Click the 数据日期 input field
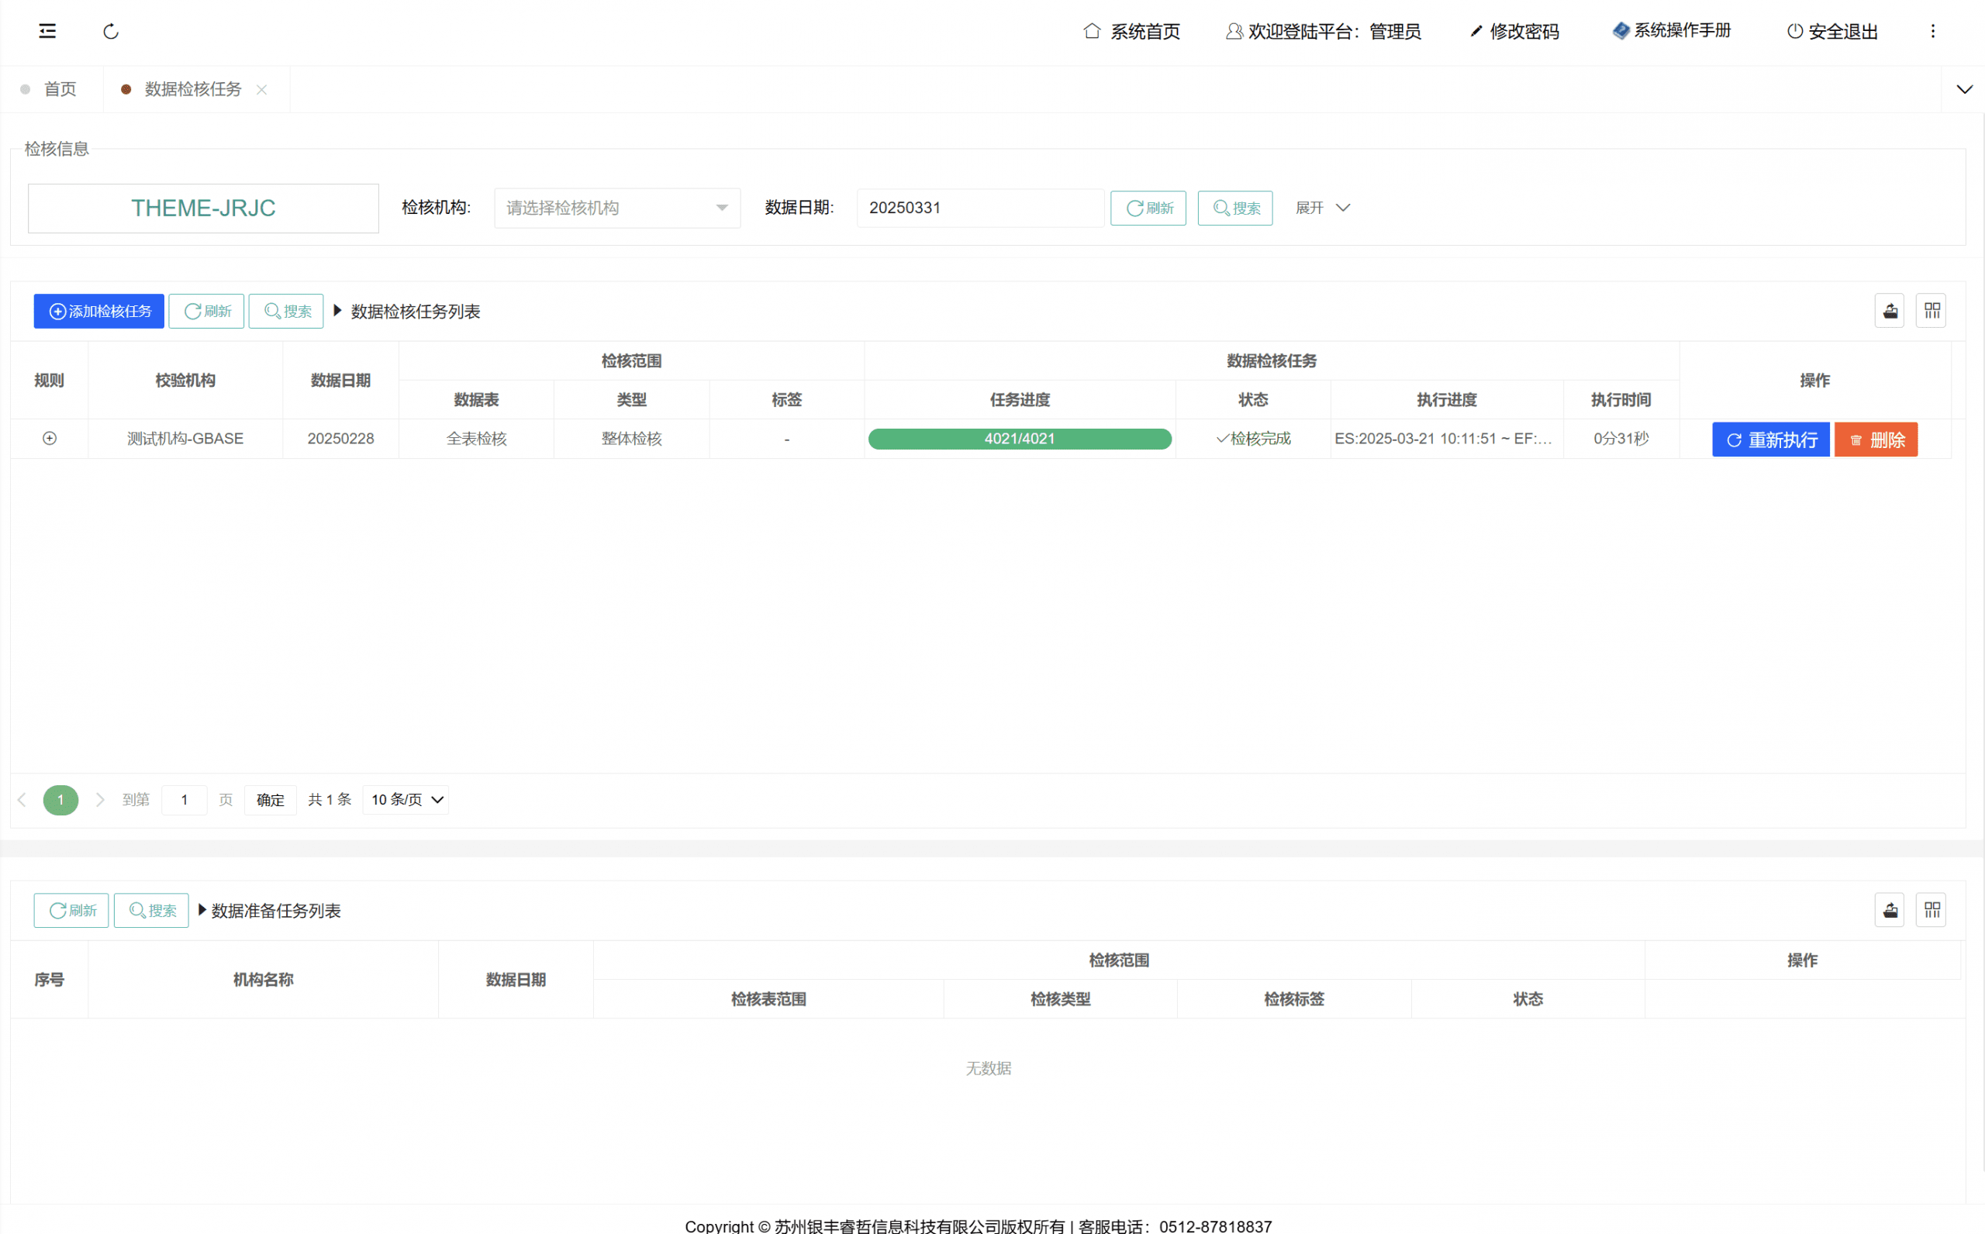 pyautogui.click(x=979, y=208)
